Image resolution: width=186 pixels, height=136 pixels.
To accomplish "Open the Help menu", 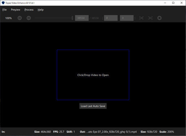I will pos(41,10).
